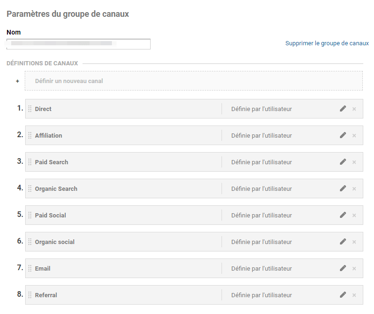Grab the drag handle of Affiliation row

(x=30, y=135)
